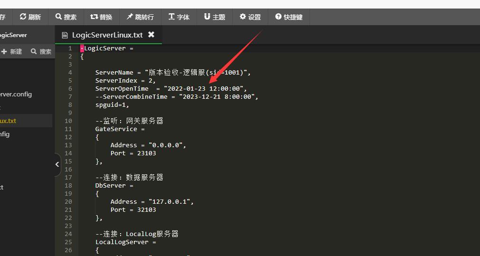Click the refresh (刷新) toolbar icon
This screenshot has width=480, height=256.
30,17
